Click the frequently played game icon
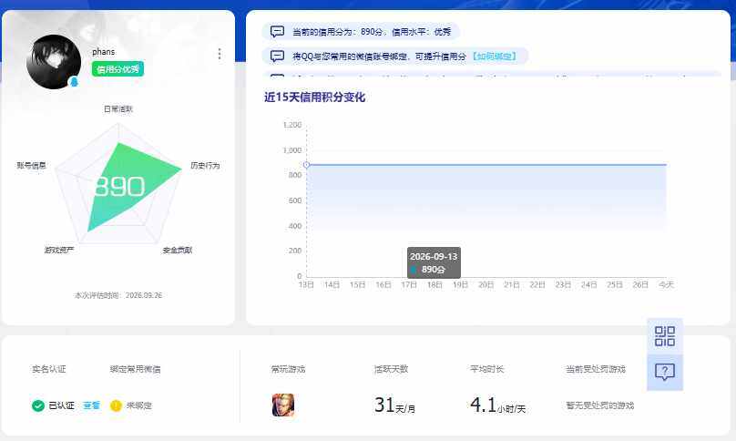 (283, 405)
